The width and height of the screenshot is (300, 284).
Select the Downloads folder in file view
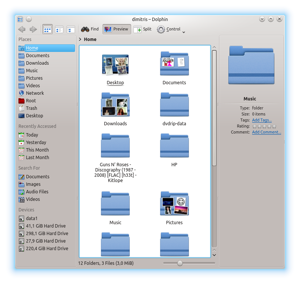pyautogui.click(x=115, y=109)
